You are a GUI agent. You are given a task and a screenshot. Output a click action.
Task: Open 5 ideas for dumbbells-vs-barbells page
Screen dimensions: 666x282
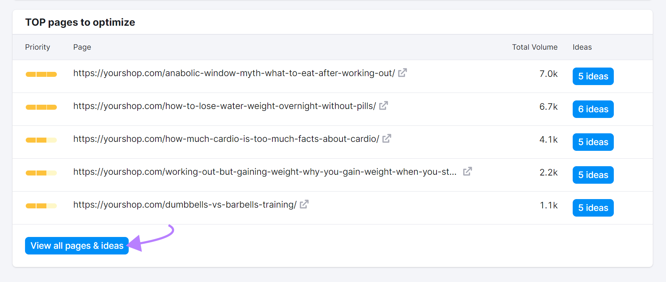[593, 208]
